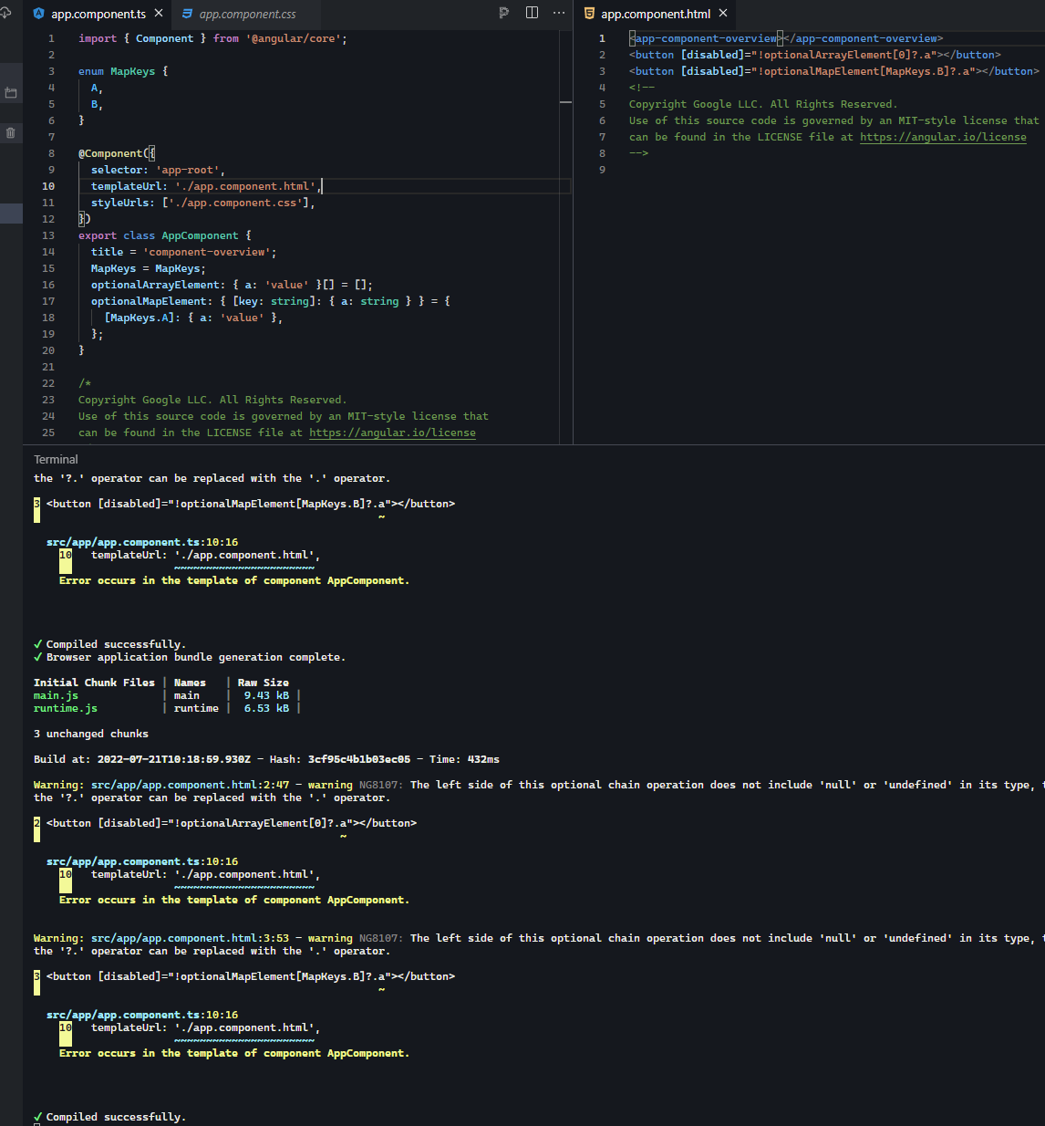Close the app.component.ts tab
1045x1126 pixels.
[159, 14]
